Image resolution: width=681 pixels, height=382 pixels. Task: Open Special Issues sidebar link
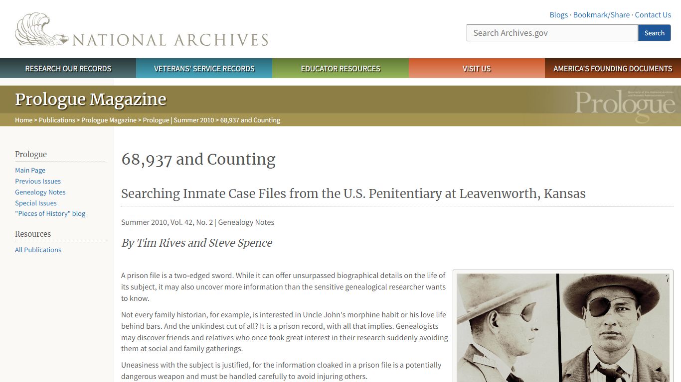click(36, 203)
